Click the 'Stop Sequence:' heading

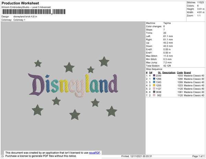[x=154, y=69]
